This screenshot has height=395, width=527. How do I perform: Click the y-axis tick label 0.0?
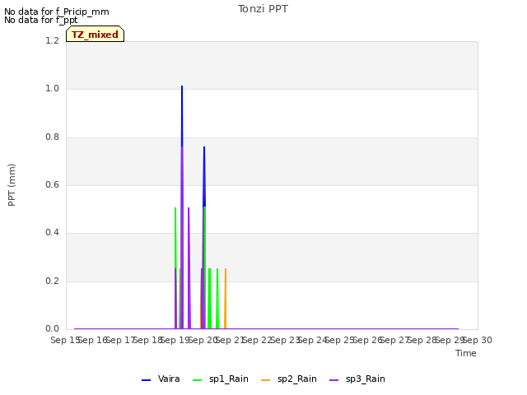click(53, 328)
